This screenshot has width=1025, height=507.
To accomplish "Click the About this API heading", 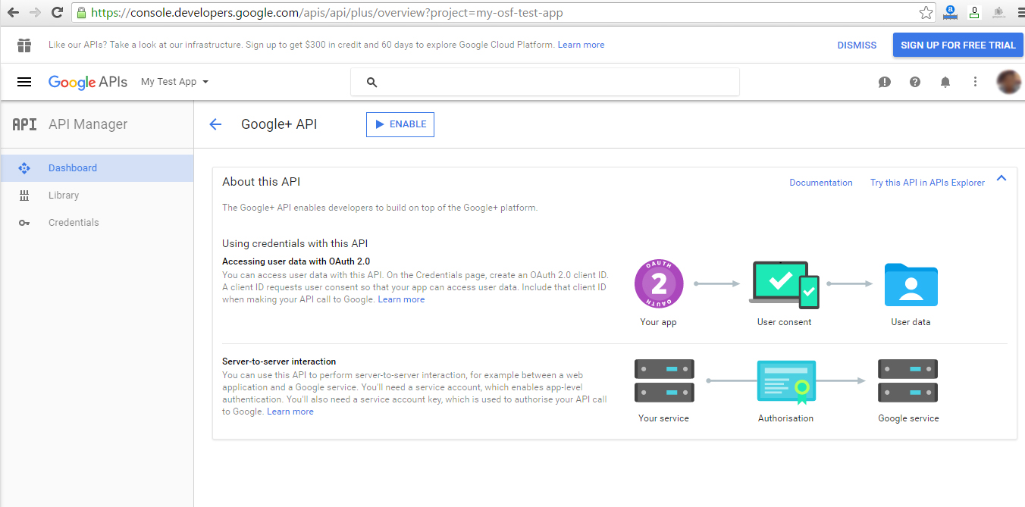I will [x=262, y=182].
